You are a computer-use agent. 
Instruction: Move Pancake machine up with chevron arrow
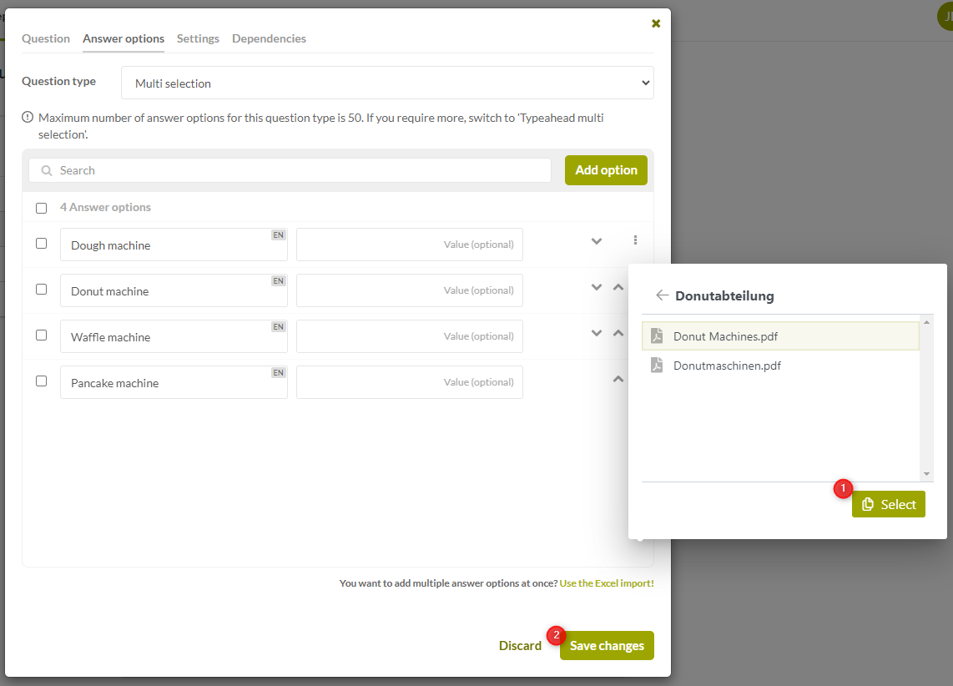618,379
